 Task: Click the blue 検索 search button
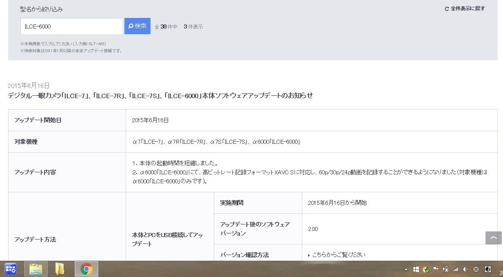pos(137,26)
